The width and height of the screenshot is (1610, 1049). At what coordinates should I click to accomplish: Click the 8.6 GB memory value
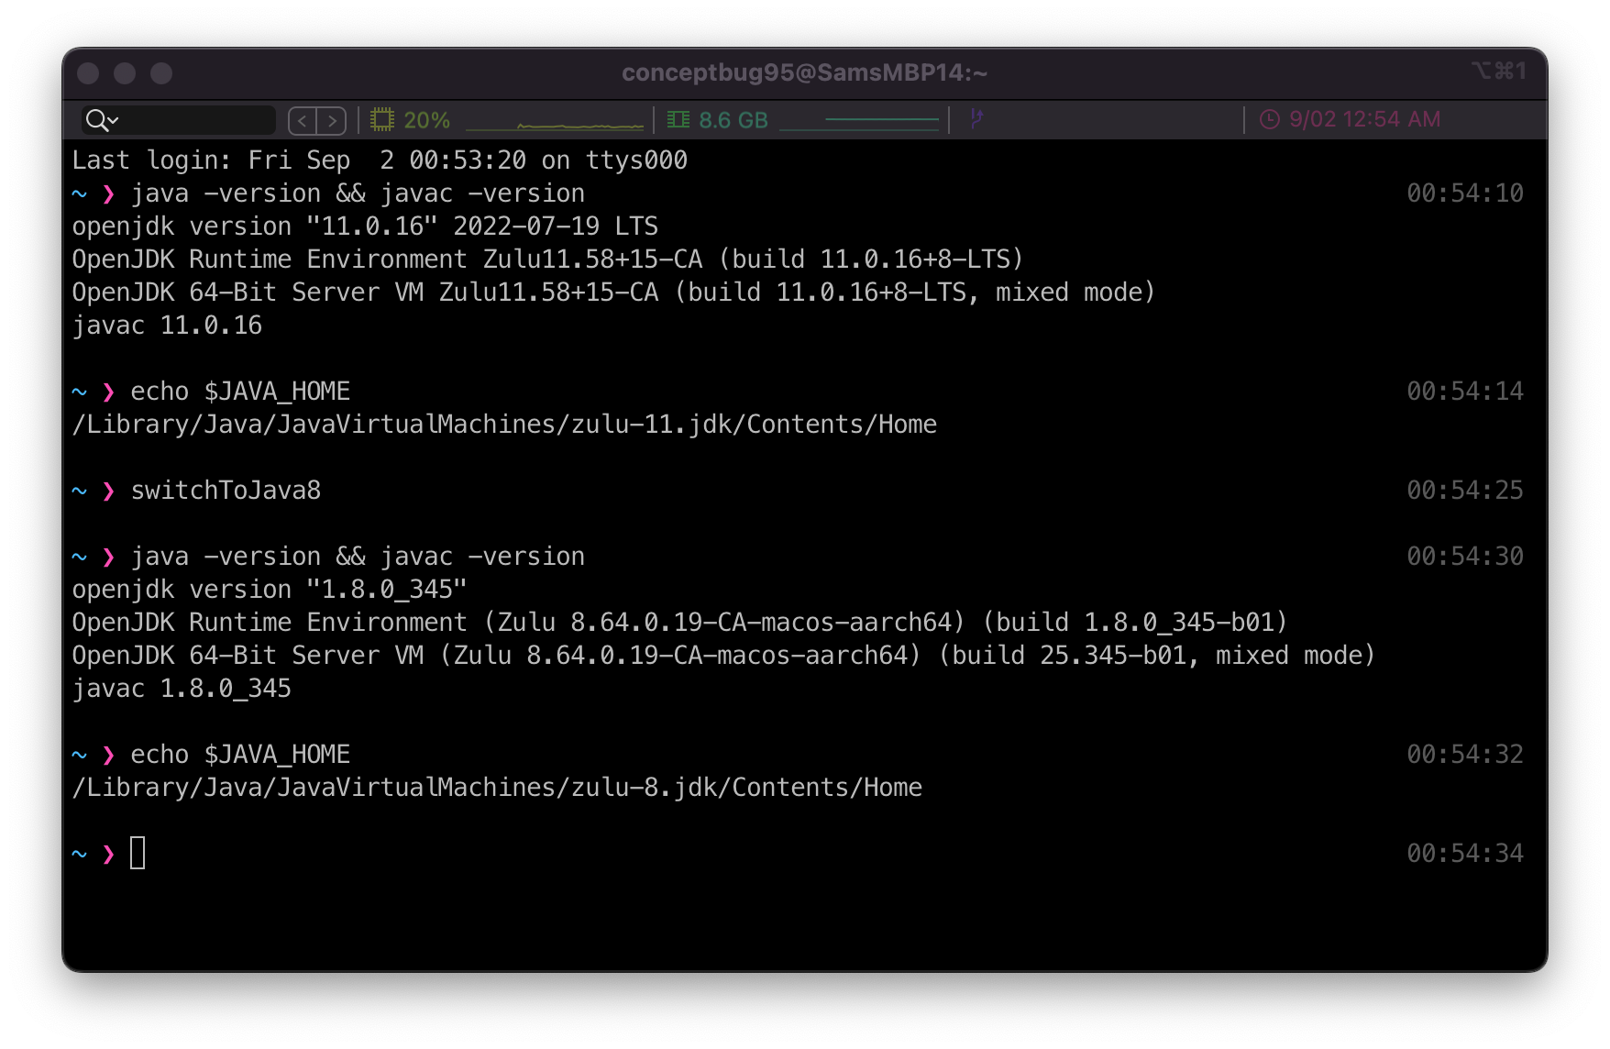tap(733, 120)
